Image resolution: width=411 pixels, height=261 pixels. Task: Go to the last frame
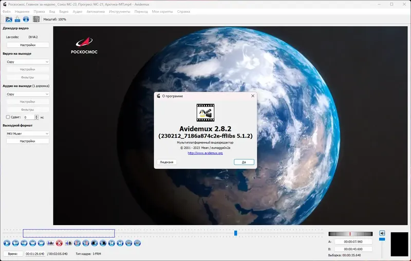(x=120, y=243)
